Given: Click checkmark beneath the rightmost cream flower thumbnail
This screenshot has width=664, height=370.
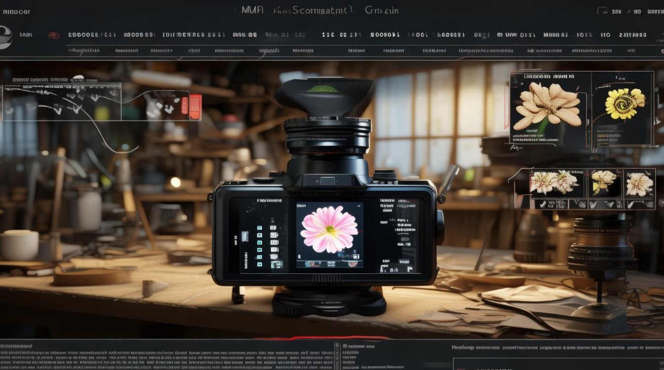Looking at the screenshot, I should (630, 204).
